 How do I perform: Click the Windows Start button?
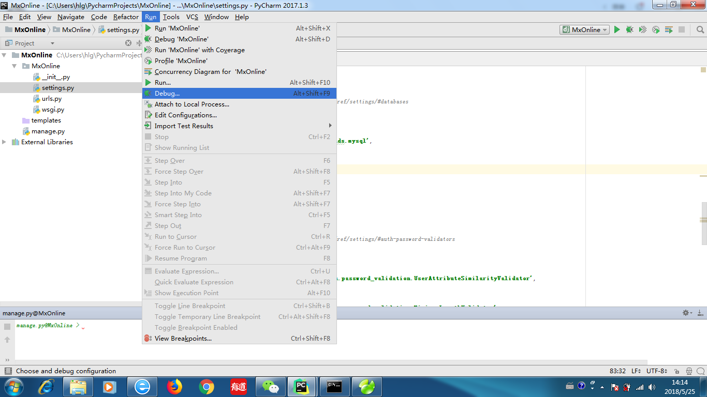click(13, 387)
